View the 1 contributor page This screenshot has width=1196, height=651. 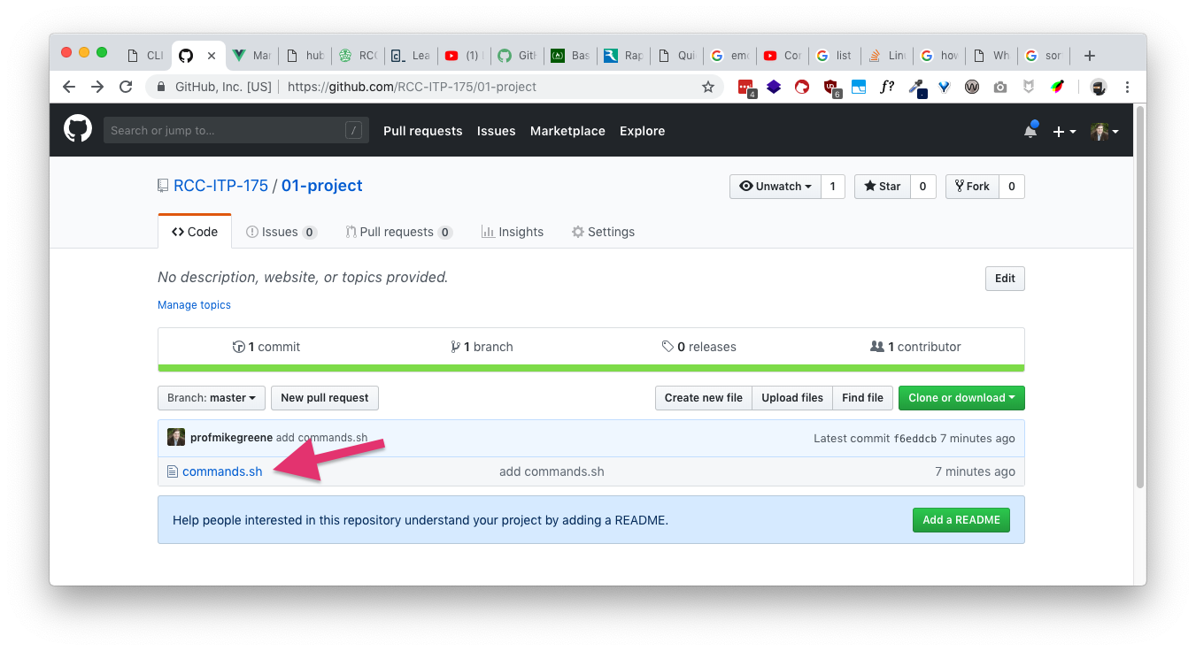click(x=915, y=347)
